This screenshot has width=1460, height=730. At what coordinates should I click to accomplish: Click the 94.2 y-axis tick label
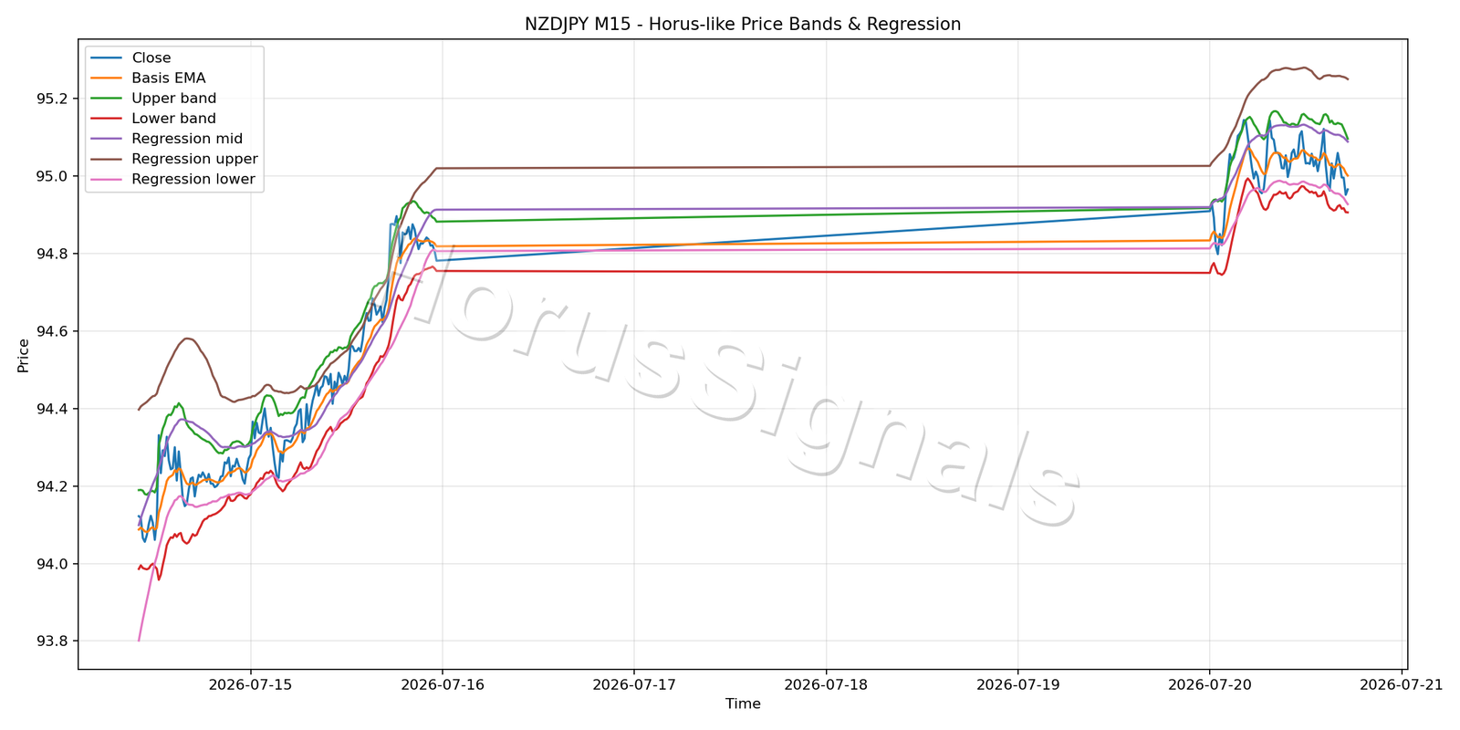point(51,486)
